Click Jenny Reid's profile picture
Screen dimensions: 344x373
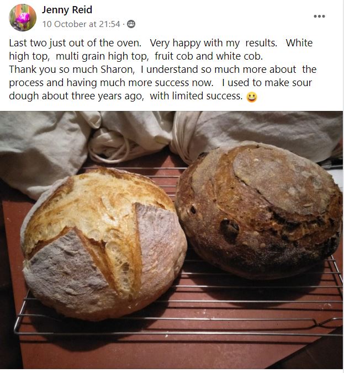click(x=23, y=18)
